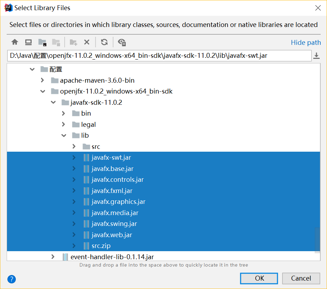Select the Desktop icon in the toolbar

[28, 42]
